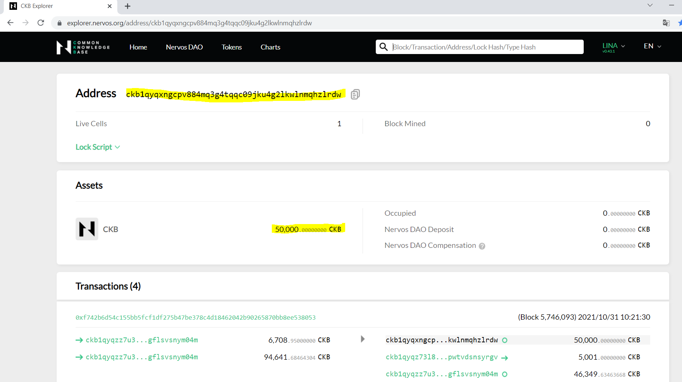Viewport: 682px width, 382px height.
Task: Click the translate icon in the address bar
Action: tap(666, 23)
